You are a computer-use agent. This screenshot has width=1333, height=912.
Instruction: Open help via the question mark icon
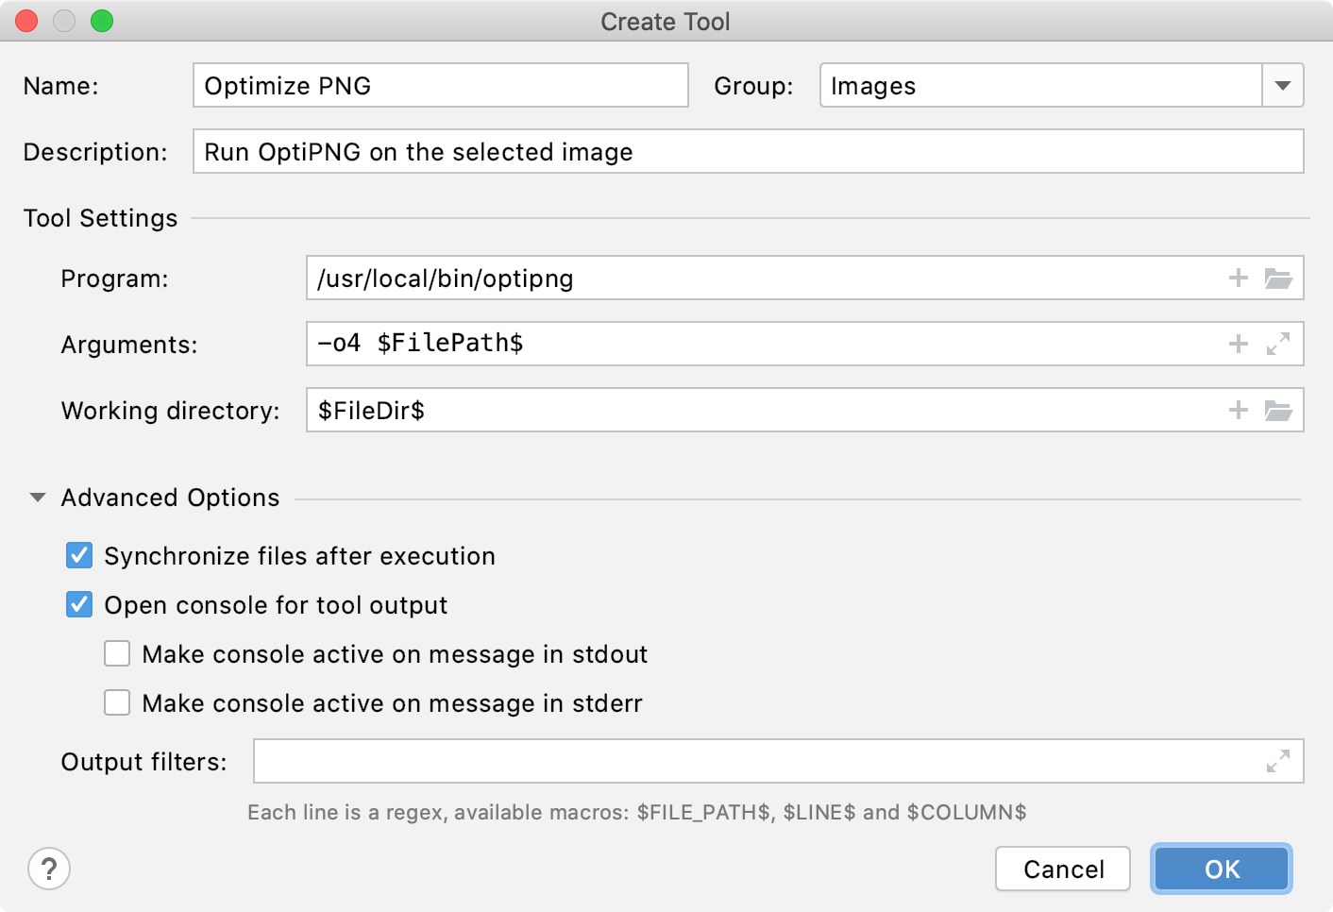(x=49, y=869)
